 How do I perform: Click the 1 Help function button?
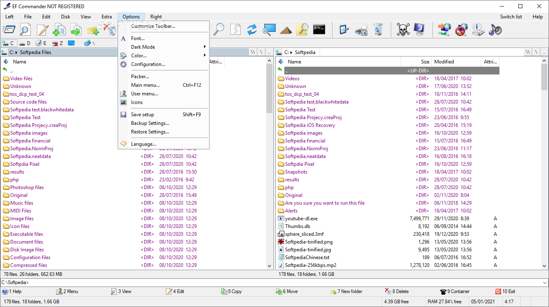[x=12, y=291]
